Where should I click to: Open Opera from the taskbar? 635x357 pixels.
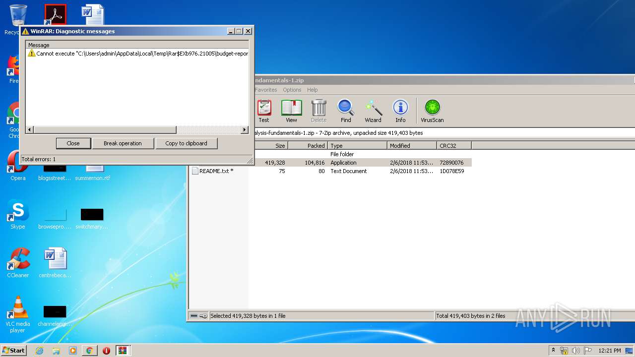click(x=106, y=351)
